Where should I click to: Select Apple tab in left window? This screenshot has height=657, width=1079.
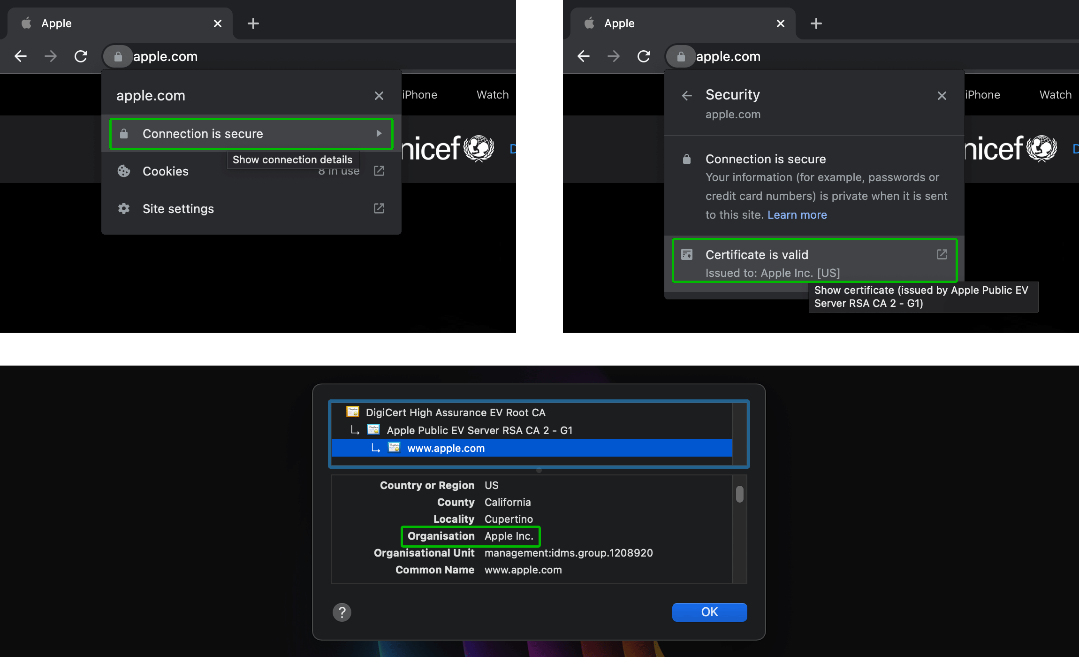click(x=120, y=23)
